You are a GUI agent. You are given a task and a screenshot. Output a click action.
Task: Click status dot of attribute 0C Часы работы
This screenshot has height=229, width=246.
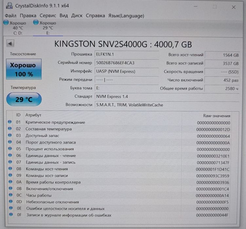click(x=11, y=195)
